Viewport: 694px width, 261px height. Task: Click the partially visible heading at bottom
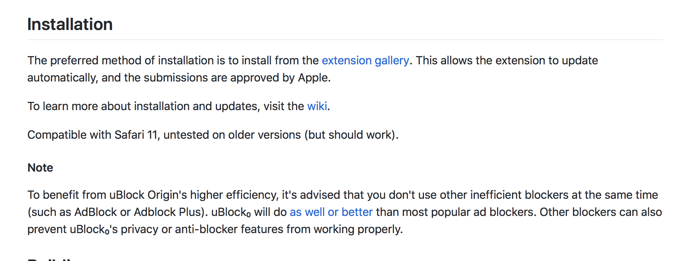(x=54, y=259)
